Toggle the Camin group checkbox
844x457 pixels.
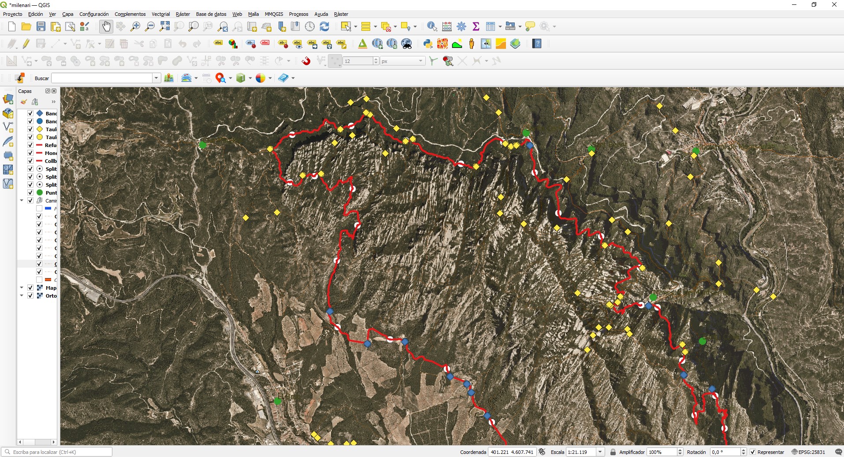[30, 200]
